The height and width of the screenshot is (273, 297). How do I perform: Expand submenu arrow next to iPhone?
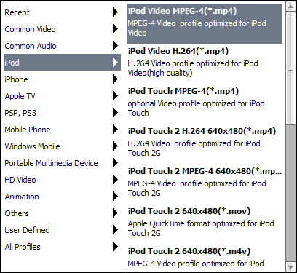[115, 79]
